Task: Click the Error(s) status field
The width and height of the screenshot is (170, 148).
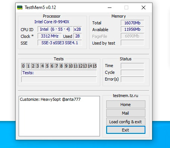Action: pos(132,79)
